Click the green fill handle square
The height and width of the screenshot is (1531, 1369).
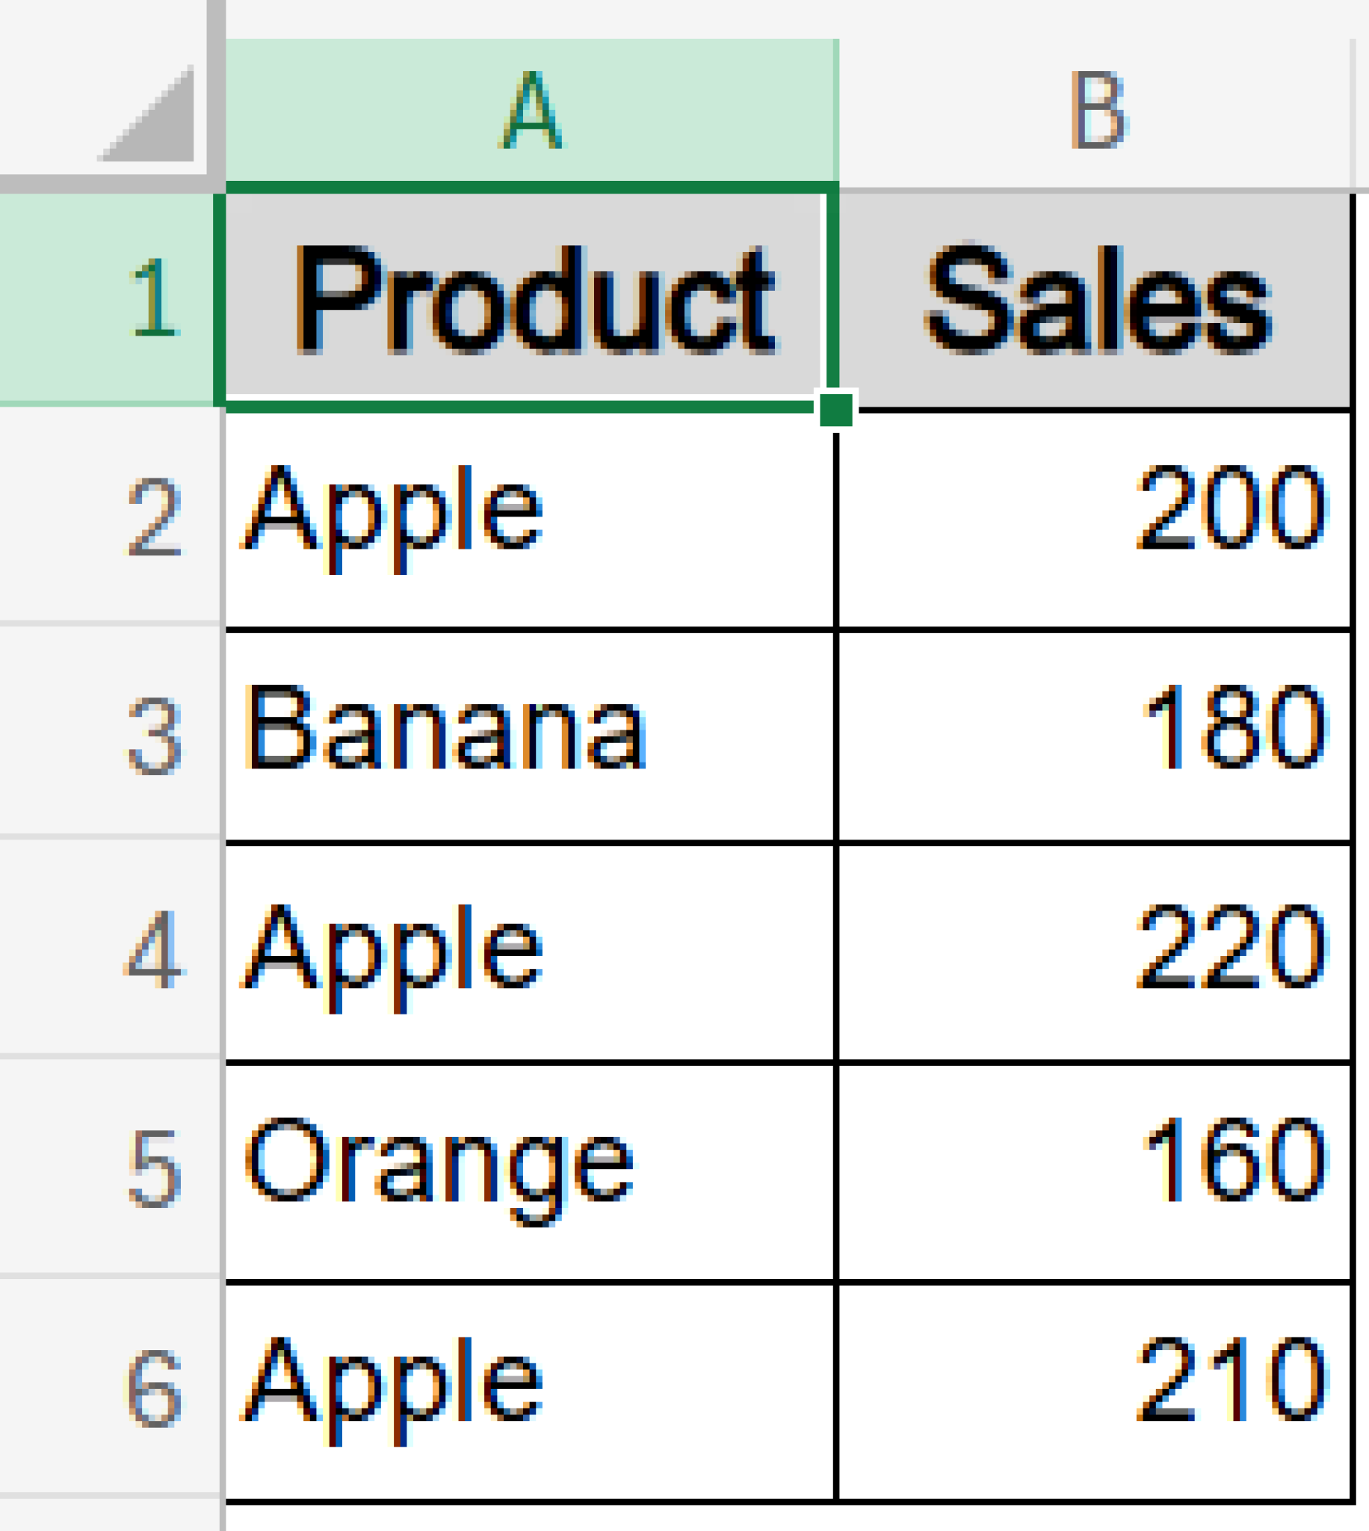tap(835, 410)
